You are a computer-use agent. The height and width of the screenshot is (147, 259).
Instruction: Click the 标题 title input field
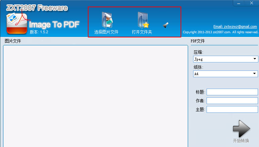[x=232, y=92]
